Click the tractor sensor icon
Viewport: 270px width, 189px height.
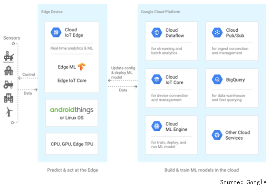[9, 85]
